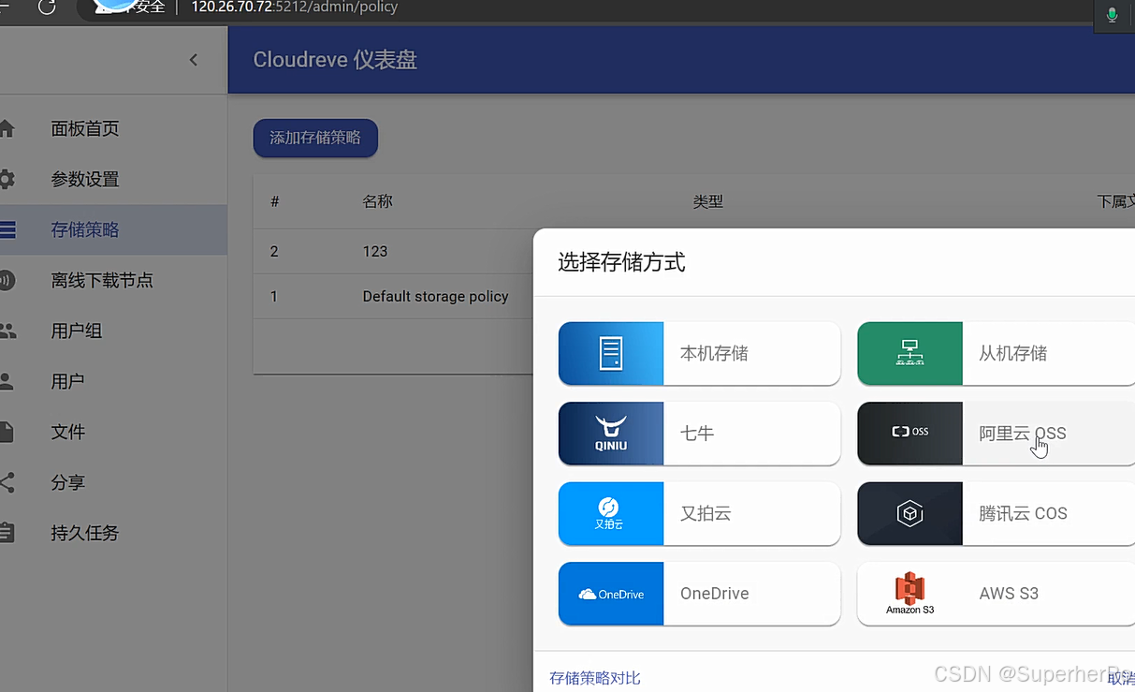The width and height of the screenshot is (1135, 692).
Task: Select the policy row named 123
Action: tap(393, 251)
